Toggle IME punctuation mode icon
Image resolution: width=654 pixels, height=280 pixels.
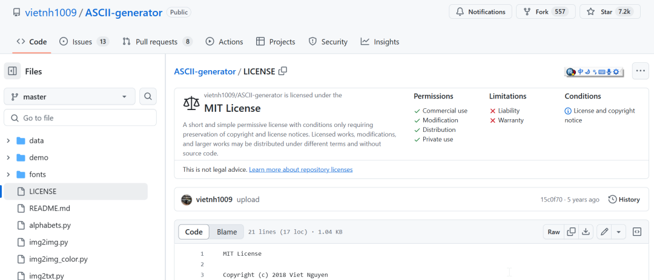(595, 72)
